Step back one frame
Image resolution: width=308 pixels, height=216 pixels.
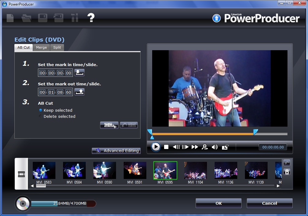coord(176,147)
